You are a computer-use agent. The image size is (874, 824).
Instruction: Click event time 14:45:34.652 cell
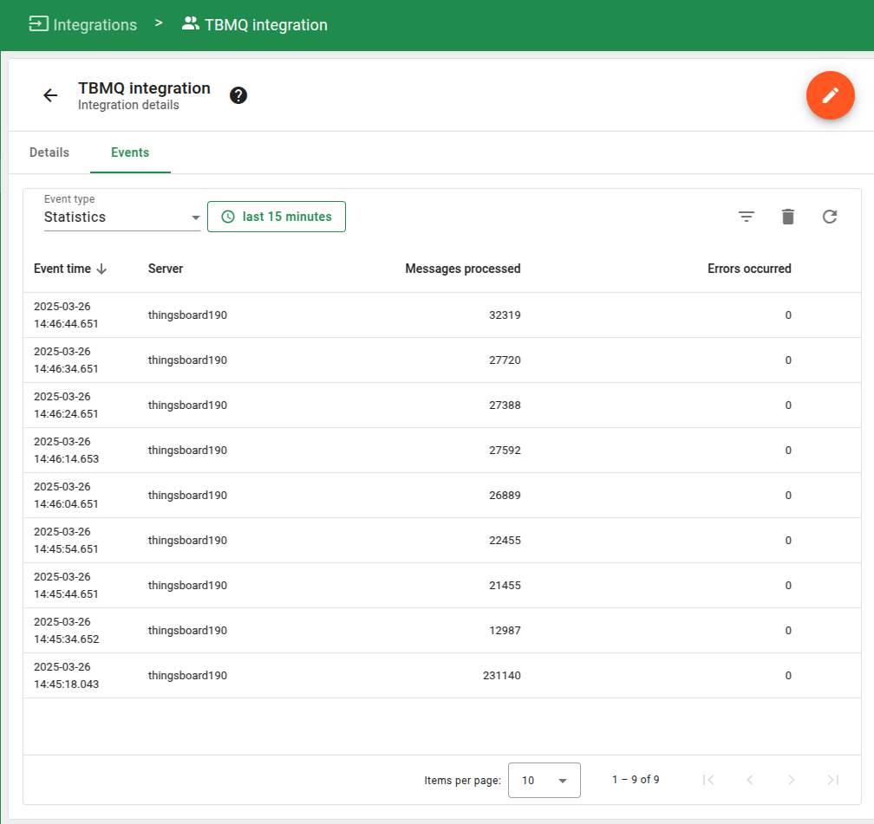(x=66, y=631)
